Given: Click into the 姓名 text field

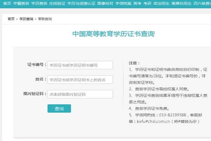Looking at the screenshot, I should [80, 80].
